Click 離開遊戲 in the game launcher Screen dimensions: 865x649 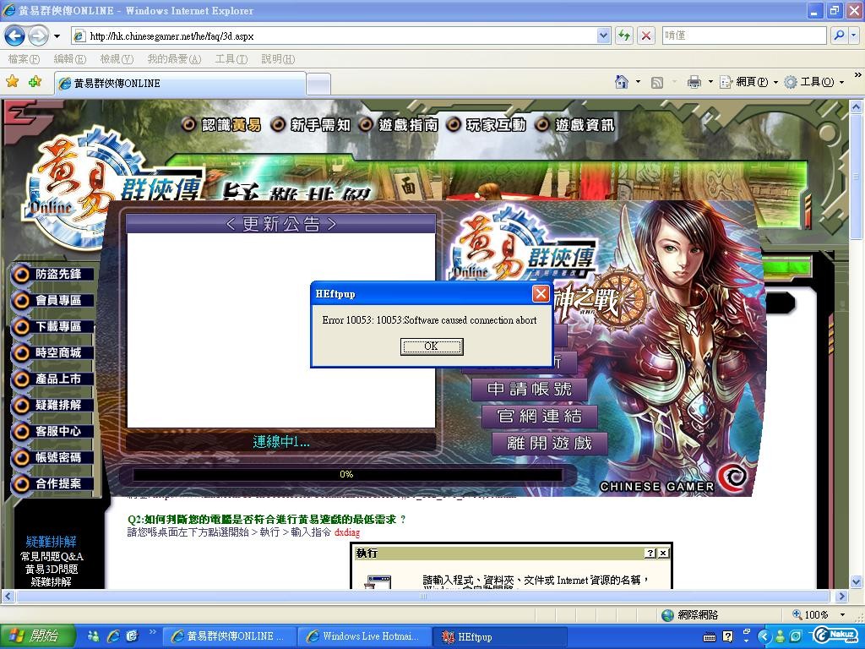(x=549, y=443)
